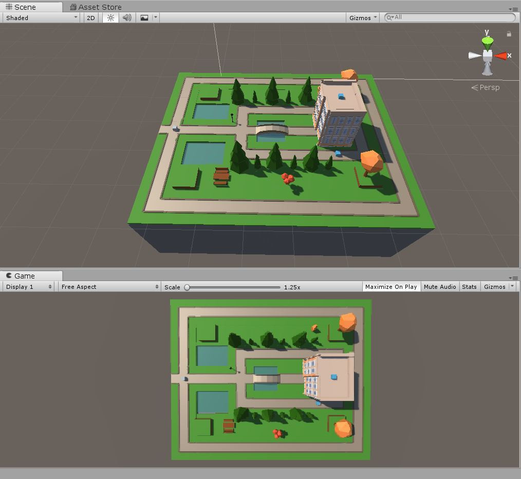This screenshot has width=521, height=479.
Task: Click the green Y axis cone
Action: click(488, 43)
